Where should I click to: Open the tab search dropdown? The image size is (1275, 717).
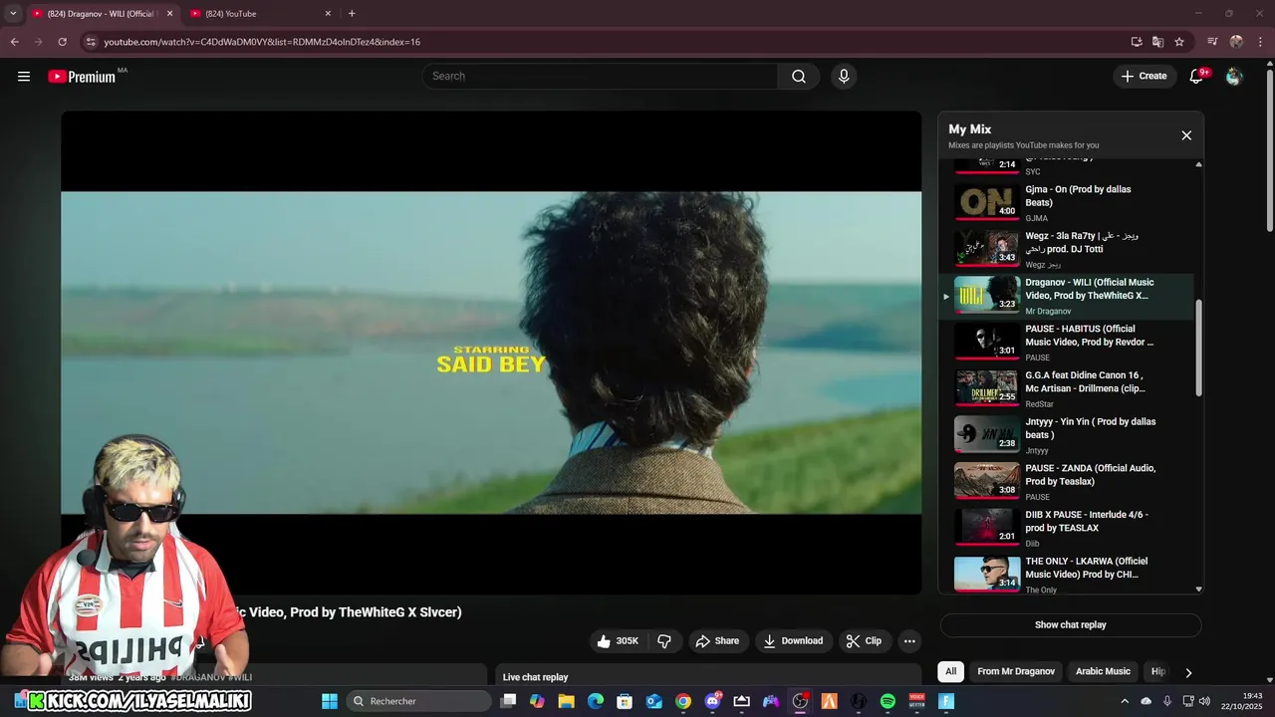point(13,14)
